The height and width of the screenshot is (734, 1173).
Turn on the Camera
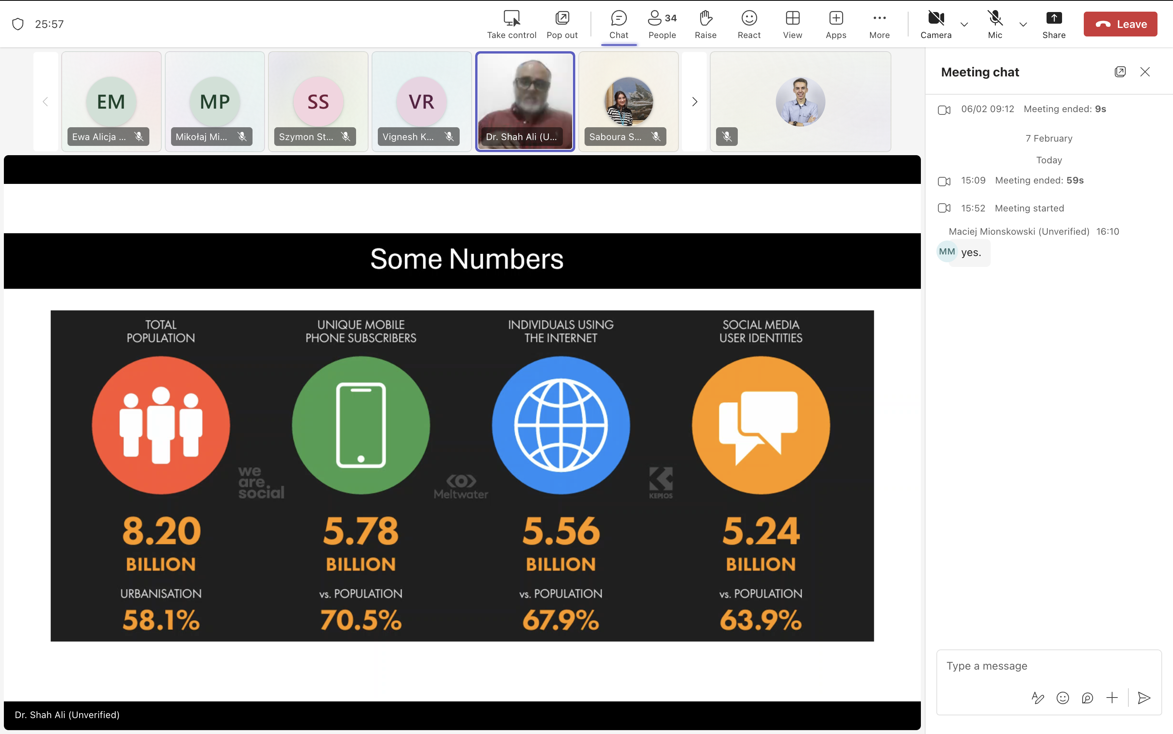tap(936, 24)
